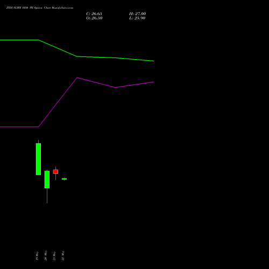
Task: Click the '19 May' date axis label
Action: 37,256
